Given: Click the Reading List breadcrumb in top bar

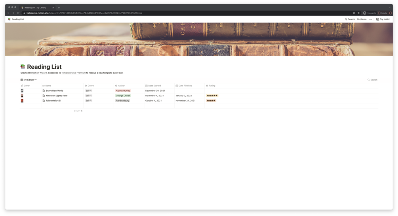Looking at the screenshot, I should click(16, 19).
